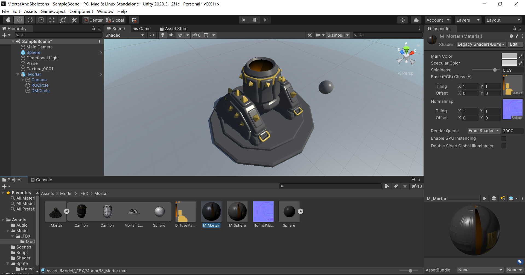This screenshot has height=275, width=525.
Task: Toggle scene effects icon
Action: click(180, 35)
